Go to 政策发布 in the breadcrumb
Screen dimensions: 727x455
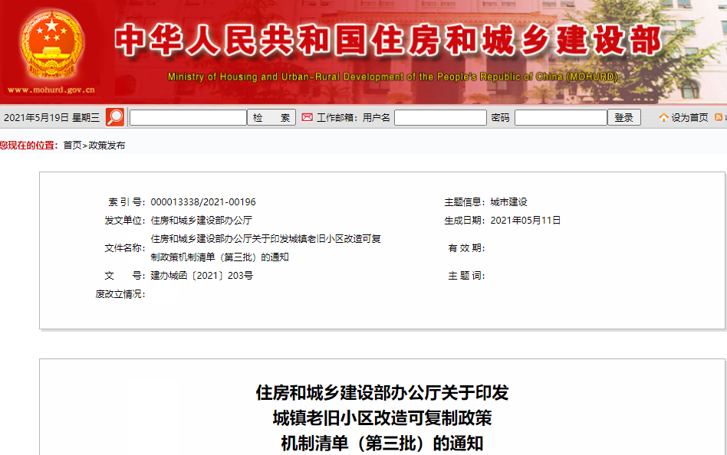(x=107, y=145)
